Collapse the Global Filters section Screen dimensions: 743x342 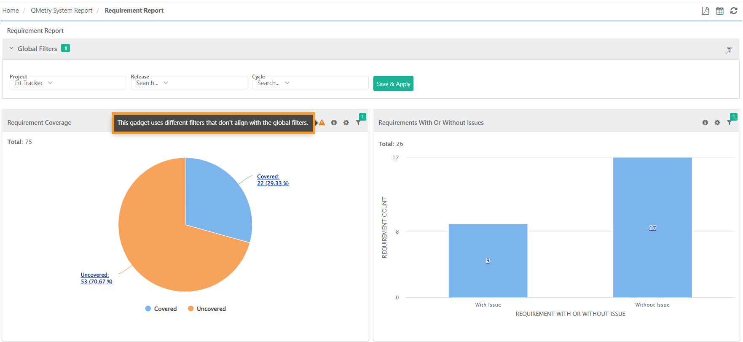click(x=11, y=48)
